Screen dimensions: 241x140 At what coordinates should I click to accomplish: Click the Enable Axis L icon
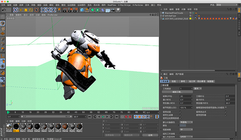[3, 56]
